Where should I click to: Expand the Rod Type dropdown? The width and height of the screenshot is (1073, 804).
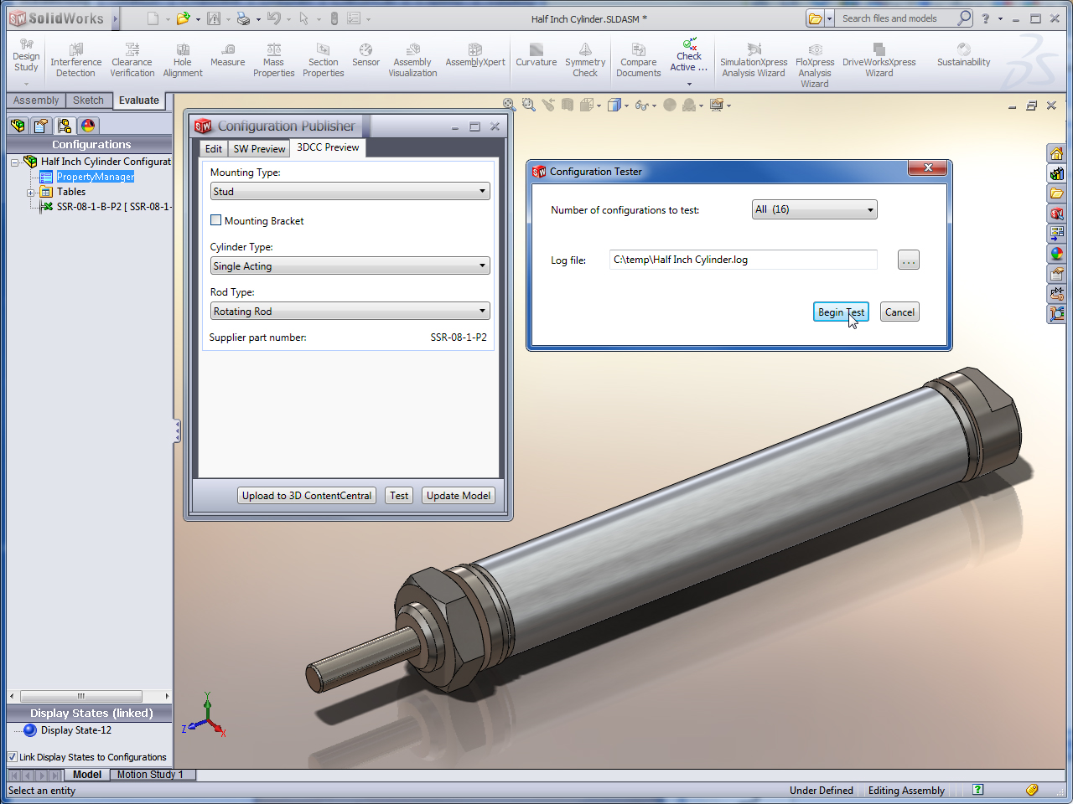[350, 312]
